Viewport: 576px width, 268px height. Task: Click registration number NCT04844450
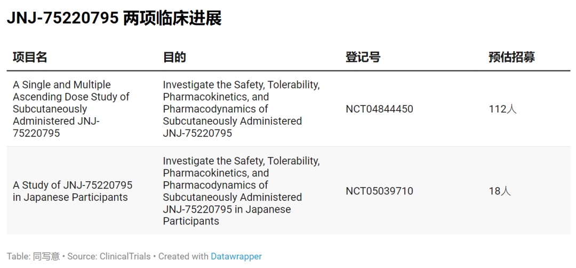tap(379, 109)
